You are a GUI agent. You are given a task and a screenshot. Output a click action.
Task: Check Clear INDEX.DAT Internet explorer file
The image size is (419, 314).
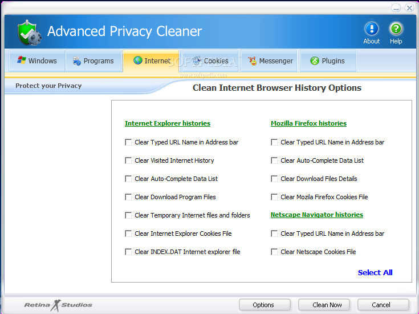pyautogui.click(x=128, y=252)
